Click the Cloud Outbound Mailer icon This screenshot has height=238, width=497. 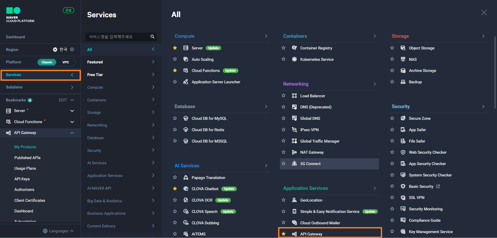(294, 223)
